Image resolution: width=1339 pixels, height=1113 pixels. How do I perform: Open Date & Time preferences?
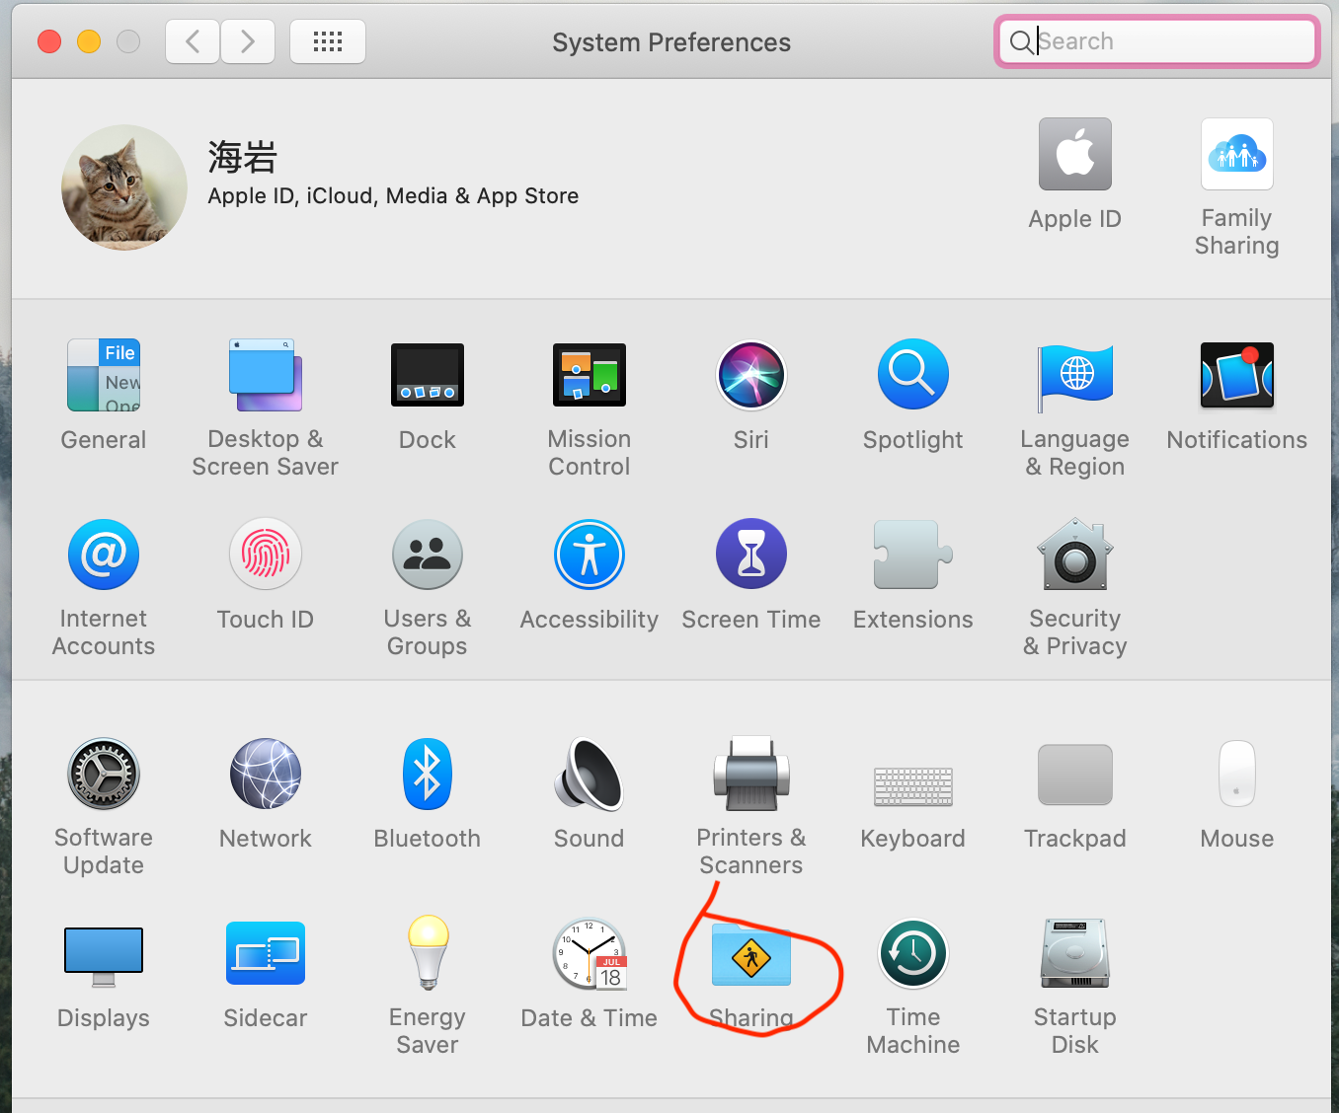click(x=589, y=953)
